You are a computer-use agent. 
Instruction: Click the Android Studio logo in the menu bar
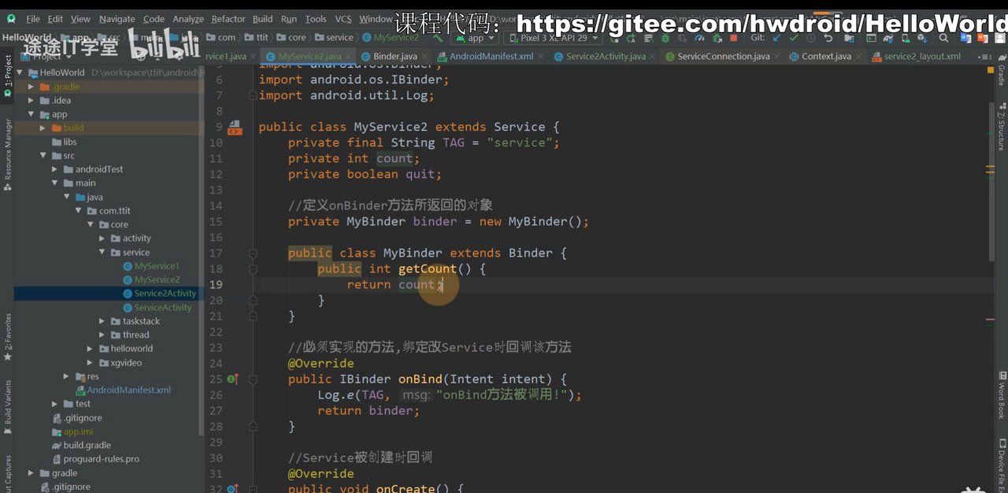tap(11, 19)
